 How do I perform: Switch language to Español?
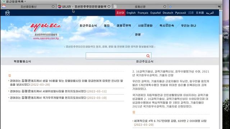tap(156, 13)
